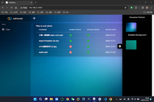Open Photoshop from the taskbar
The height and width of the screenshot is (102, 154).
(x=89, y=99)
